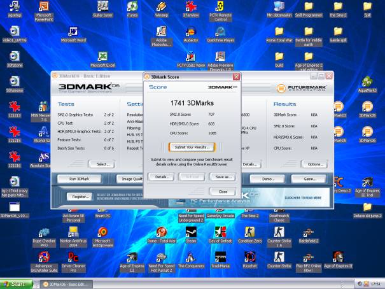The image size is (385, 289).
Task: Click the security alert tray icon
Action: [x=366, y=284]
